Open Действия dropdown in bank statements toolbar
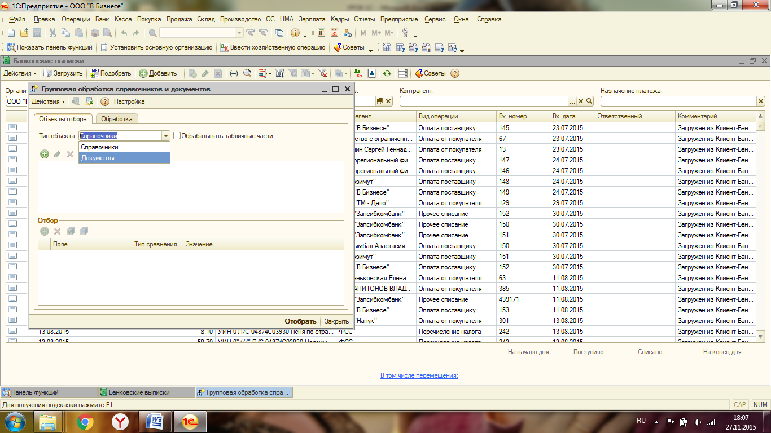 pyautogui.click(x=20, y=73)
